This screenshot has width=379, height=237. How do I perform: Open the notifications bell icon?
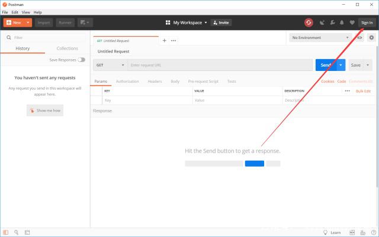[342, 22]
